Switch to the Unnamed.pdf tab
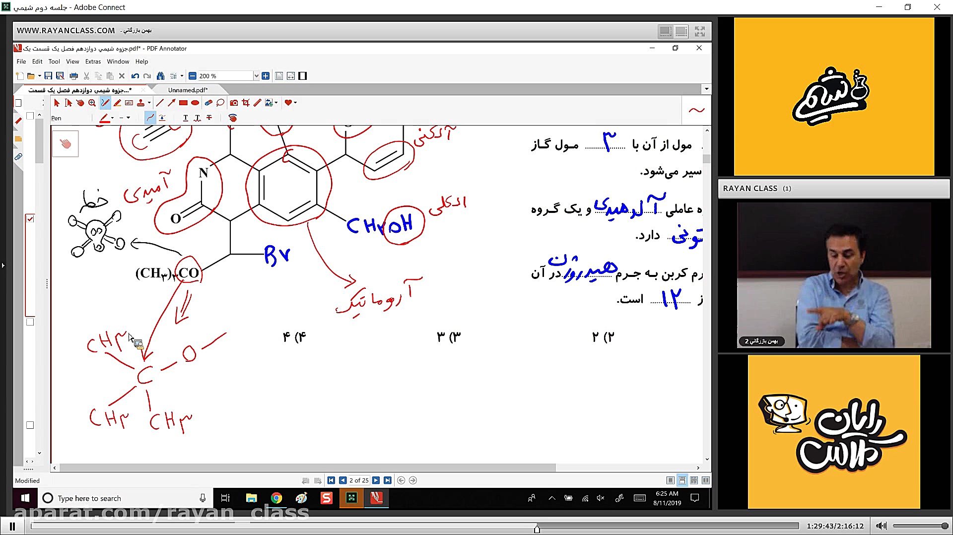This screenshot has width=953, height=535. click(x=188, y=90)
